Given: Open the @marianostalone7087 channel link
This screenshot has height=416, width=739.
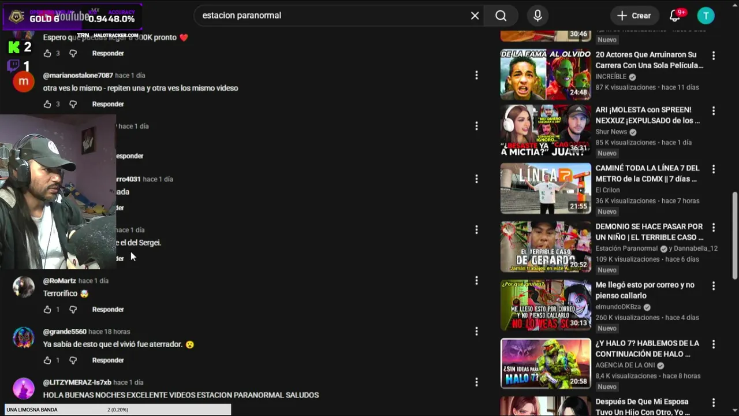Looking at the screenshot, I should [78, 75].
